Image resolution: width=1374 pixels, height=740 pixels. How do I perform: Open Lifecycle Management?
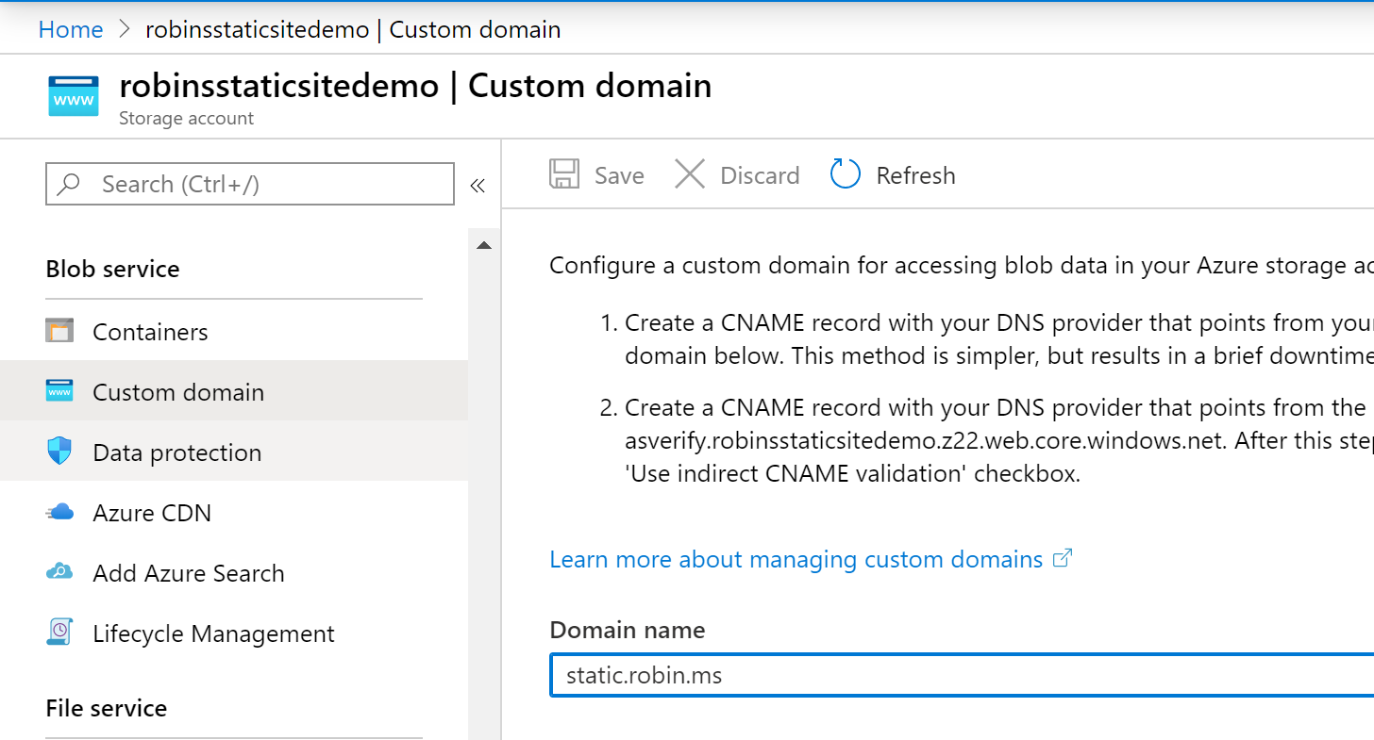(x=213, y=633)
